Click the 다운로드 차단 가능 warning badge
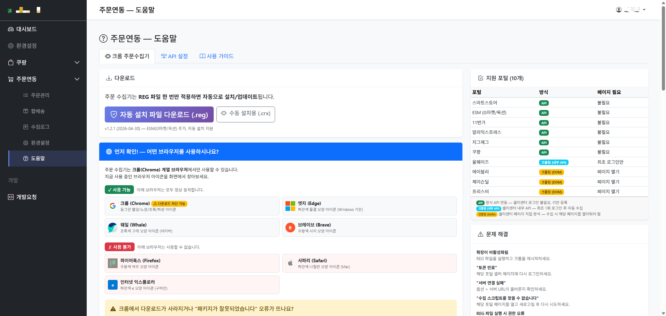 (x=169, y=204)
